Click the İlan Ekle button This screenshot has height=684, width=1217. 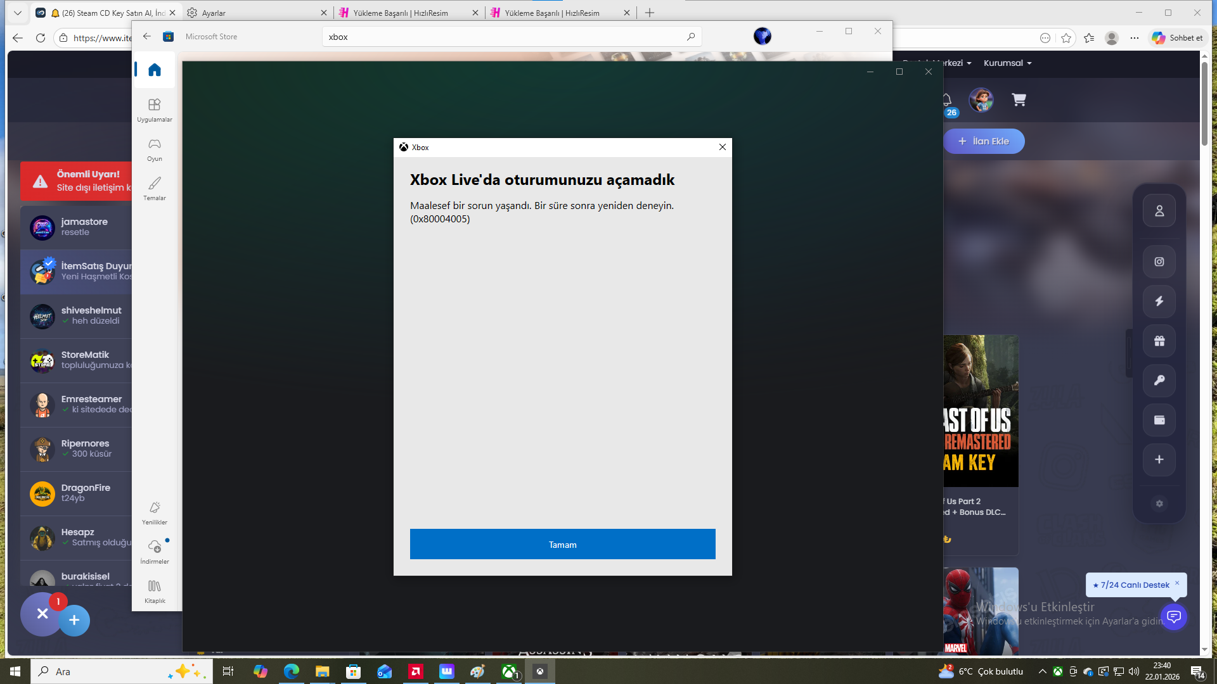tap(984, 141)
